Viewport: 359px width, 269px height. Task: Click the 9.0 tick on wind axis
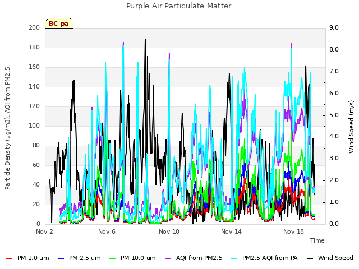coord(334,27)
